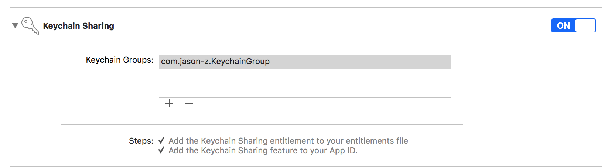Select the empty third row of Keychain Groups
The height and width of the screenshot is (168, 608).
pos(305,90)
